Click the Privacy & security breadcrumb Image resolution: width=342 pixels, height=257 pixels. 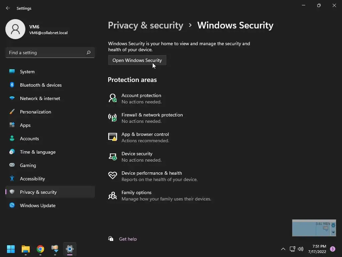click(146, 25)
